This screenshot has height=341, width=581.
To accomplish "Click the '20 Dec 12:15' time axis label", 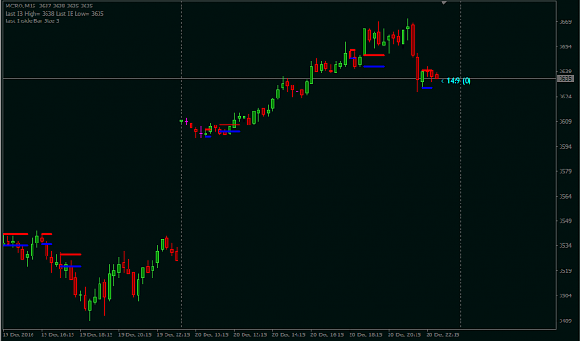I will click(250, 335).
